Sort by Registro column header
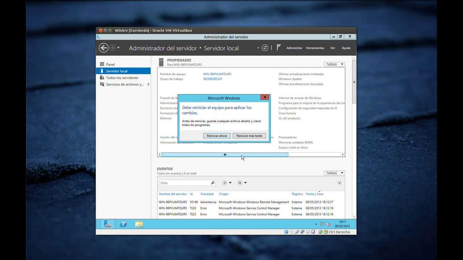Screen dimensions: 463x260 [297, 194]
